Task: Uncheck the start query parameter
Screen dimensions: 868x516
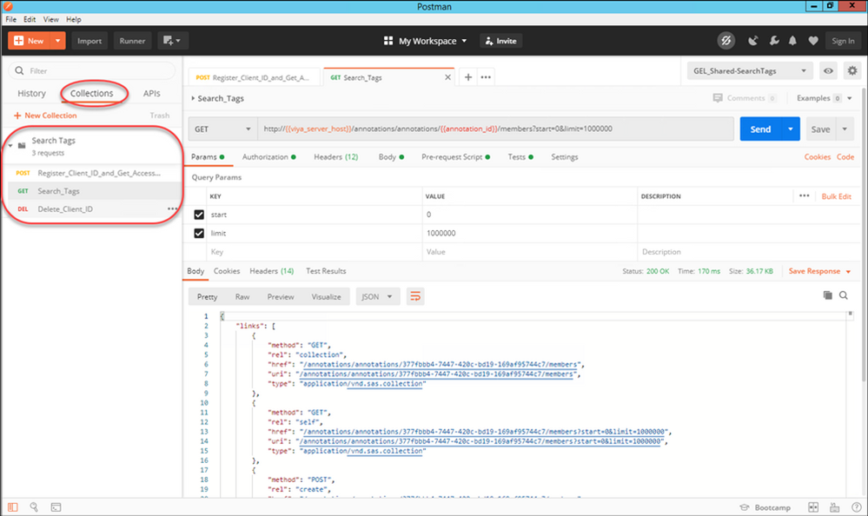Action: tap(199, 215)
